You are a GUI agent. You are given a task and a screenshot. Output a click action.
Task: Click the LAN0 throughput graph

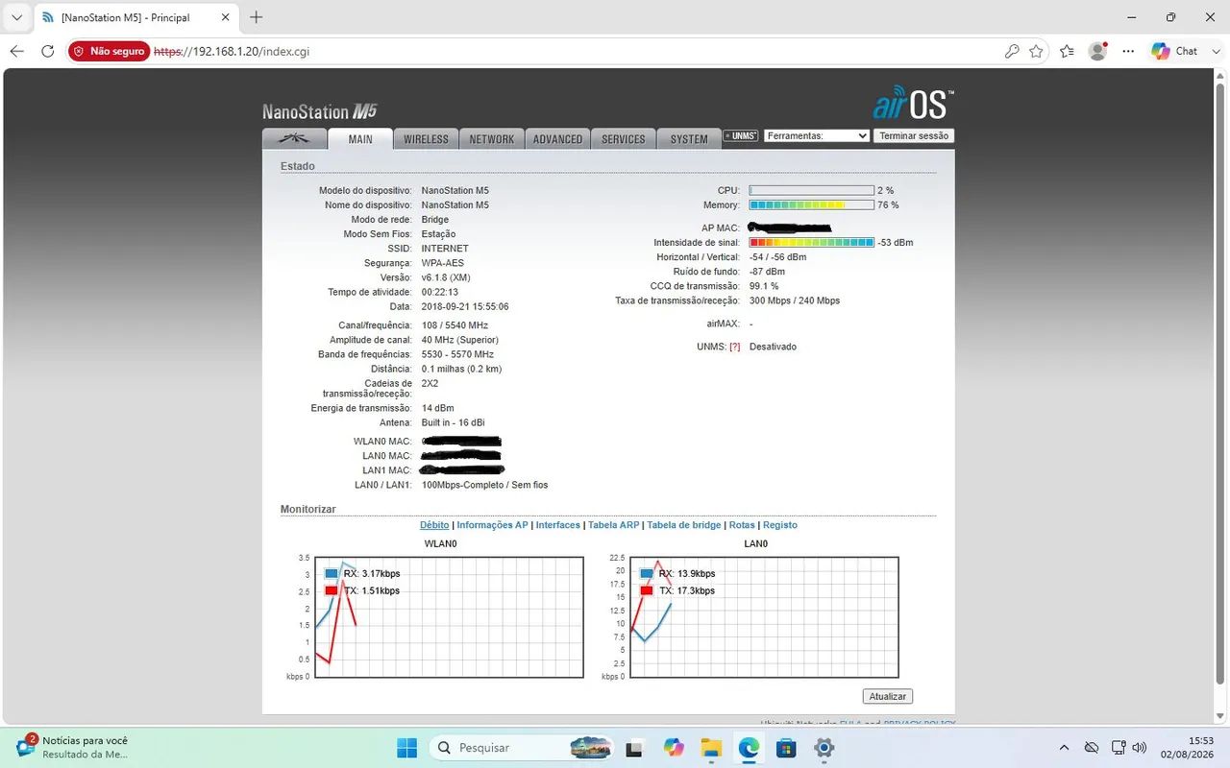764,616
